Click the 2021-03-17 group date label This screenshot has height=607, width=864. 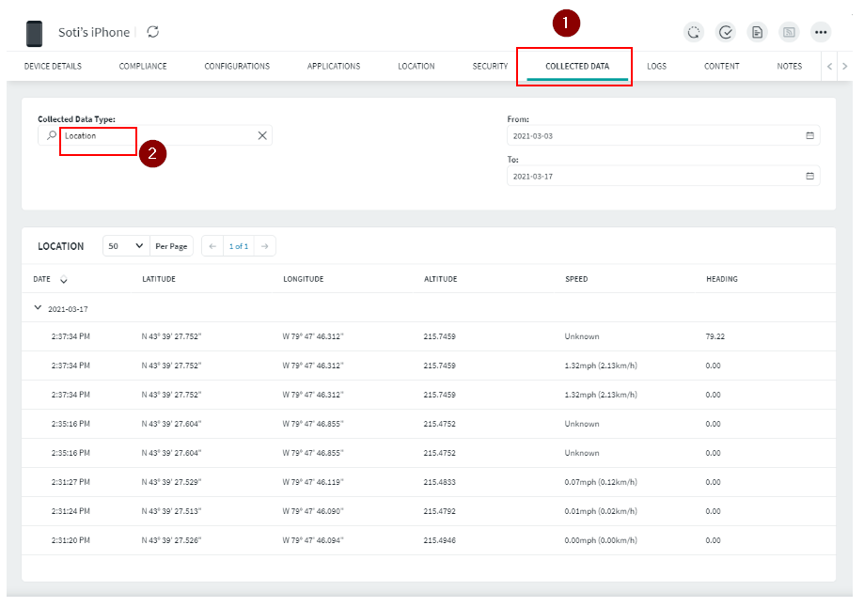point(68,309)
